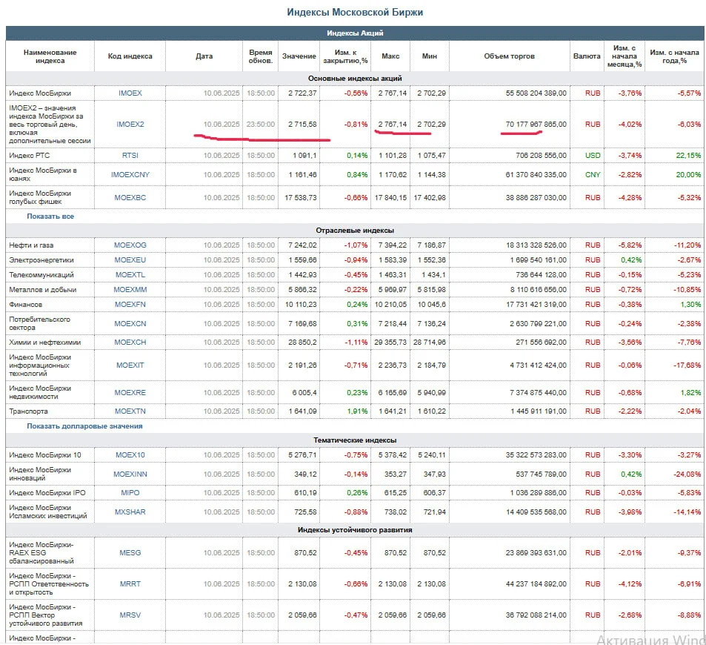The width and height of the screenshot is (706, 645).
Task: Open the MRSV index link
Action: point(130,615)
